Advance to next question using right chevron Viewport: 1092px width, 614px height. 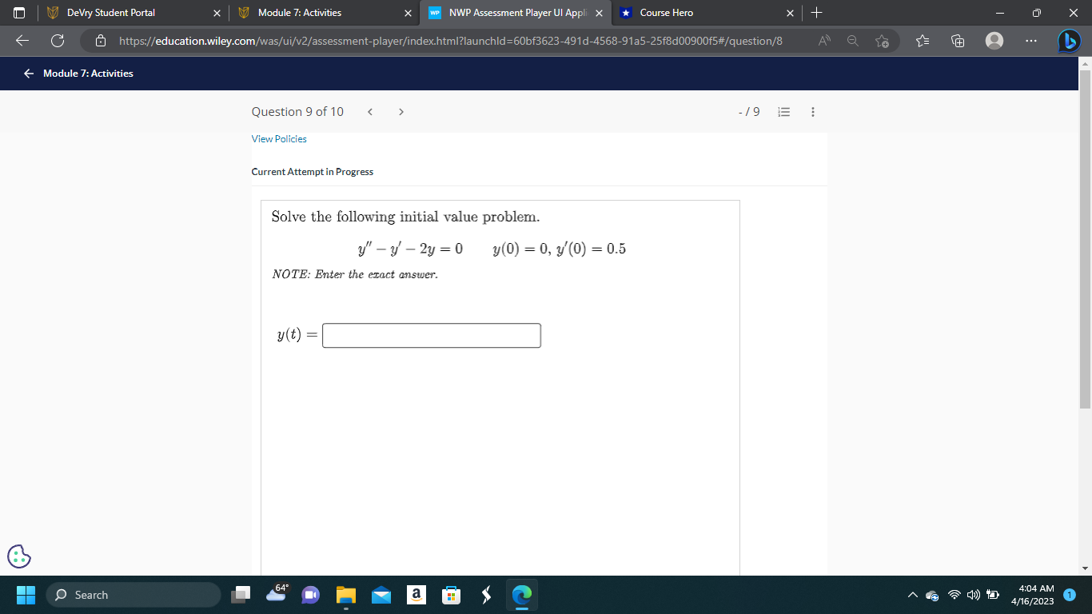point(401,112)
